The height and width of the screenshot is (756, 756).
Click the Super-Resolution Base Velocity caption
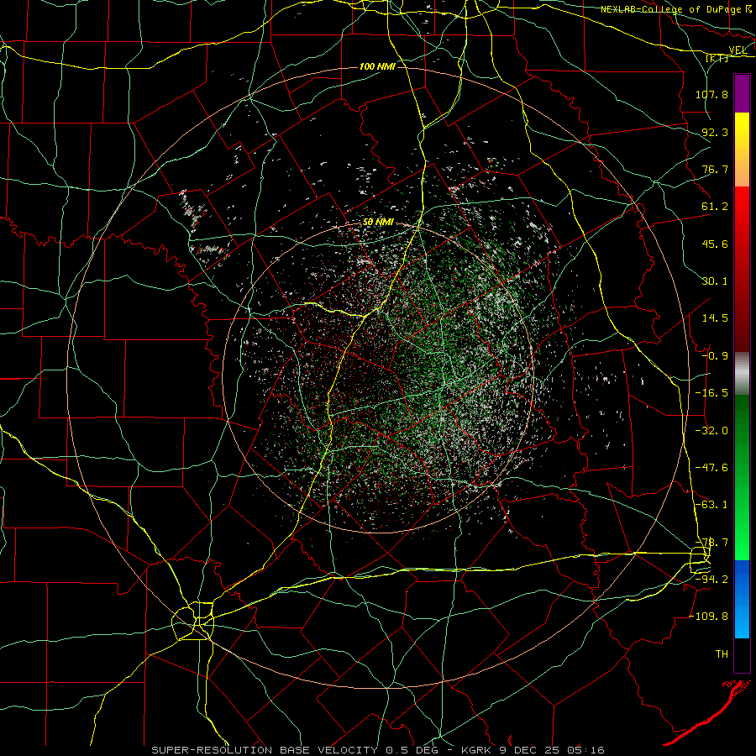pyautogui.click(x=377, y=750)
